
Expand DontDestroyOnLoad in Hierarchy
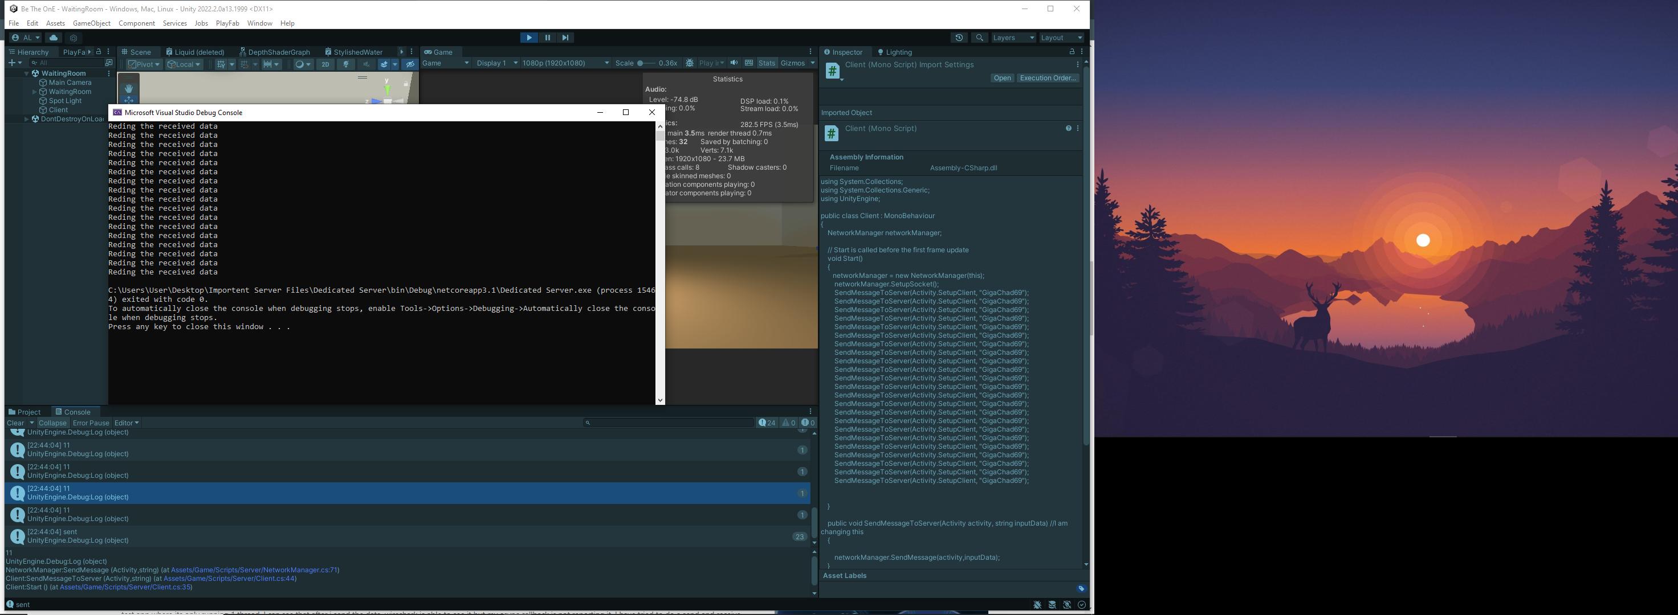(27, 119)
